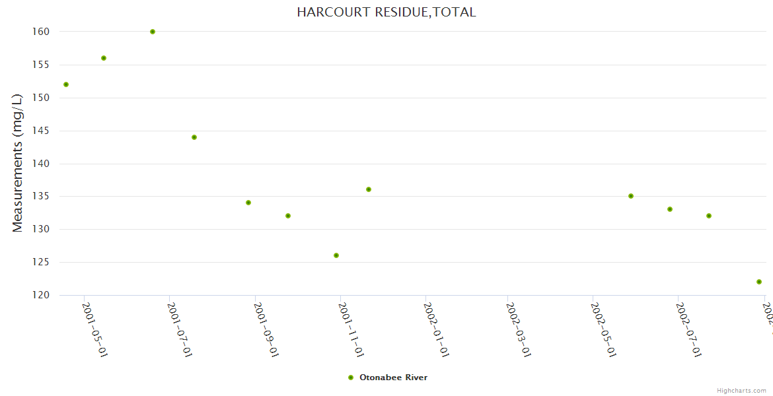Click the 2001-05-01 x-axis date label
This screenshot has width=773, height=396.
click(x=94, y=329)
